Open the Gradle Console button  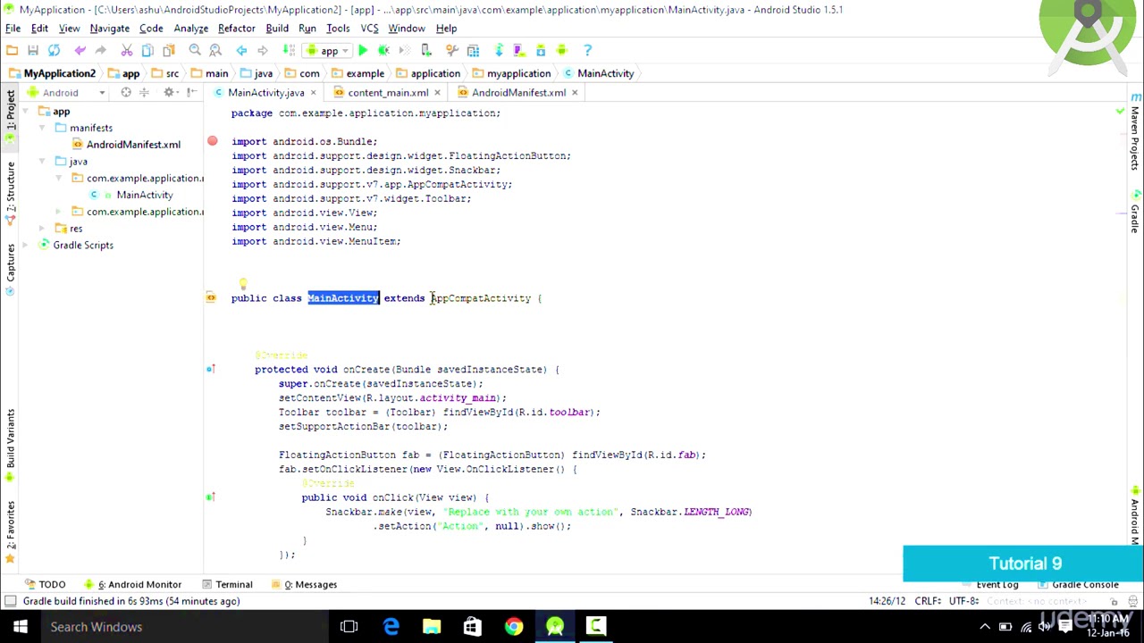1078,584
